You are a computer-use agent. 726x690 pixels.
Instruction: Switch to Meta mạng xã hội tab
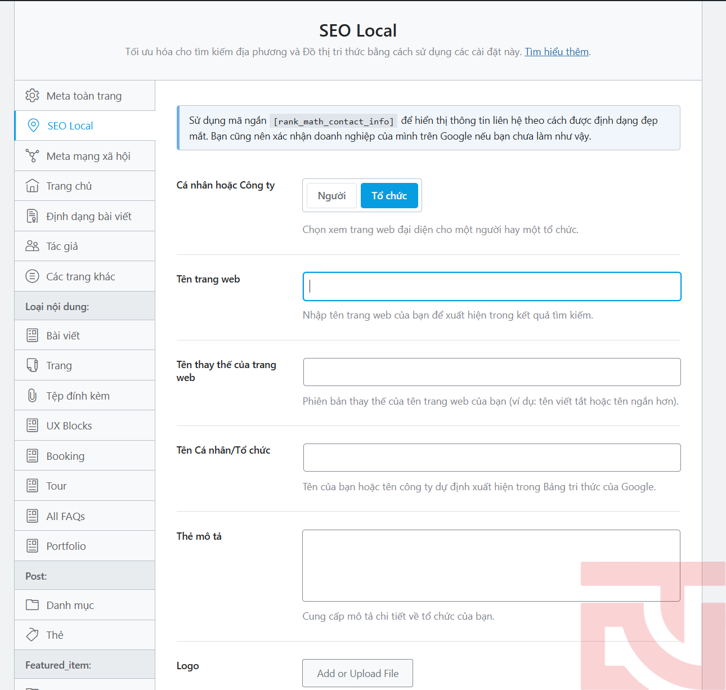point(84,156)
